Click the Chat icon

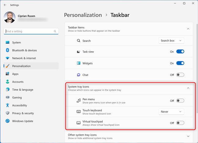pyautogui.click(x=79, y=75)
